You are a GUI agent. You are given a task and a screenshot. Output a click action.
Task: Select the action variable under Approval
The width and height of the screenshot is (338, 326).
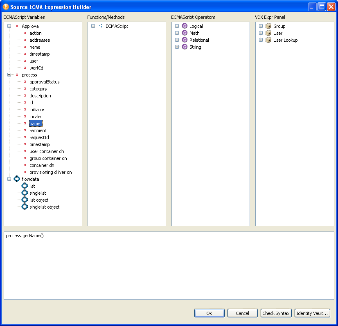tap(36, 33)
